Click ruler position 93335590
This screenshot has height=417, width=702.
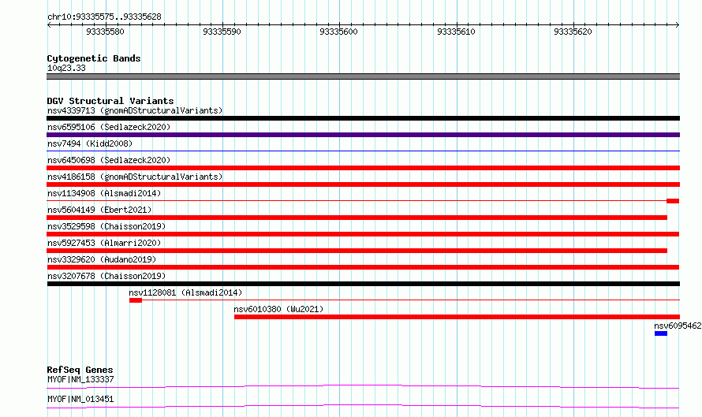[x=222, y=32]
